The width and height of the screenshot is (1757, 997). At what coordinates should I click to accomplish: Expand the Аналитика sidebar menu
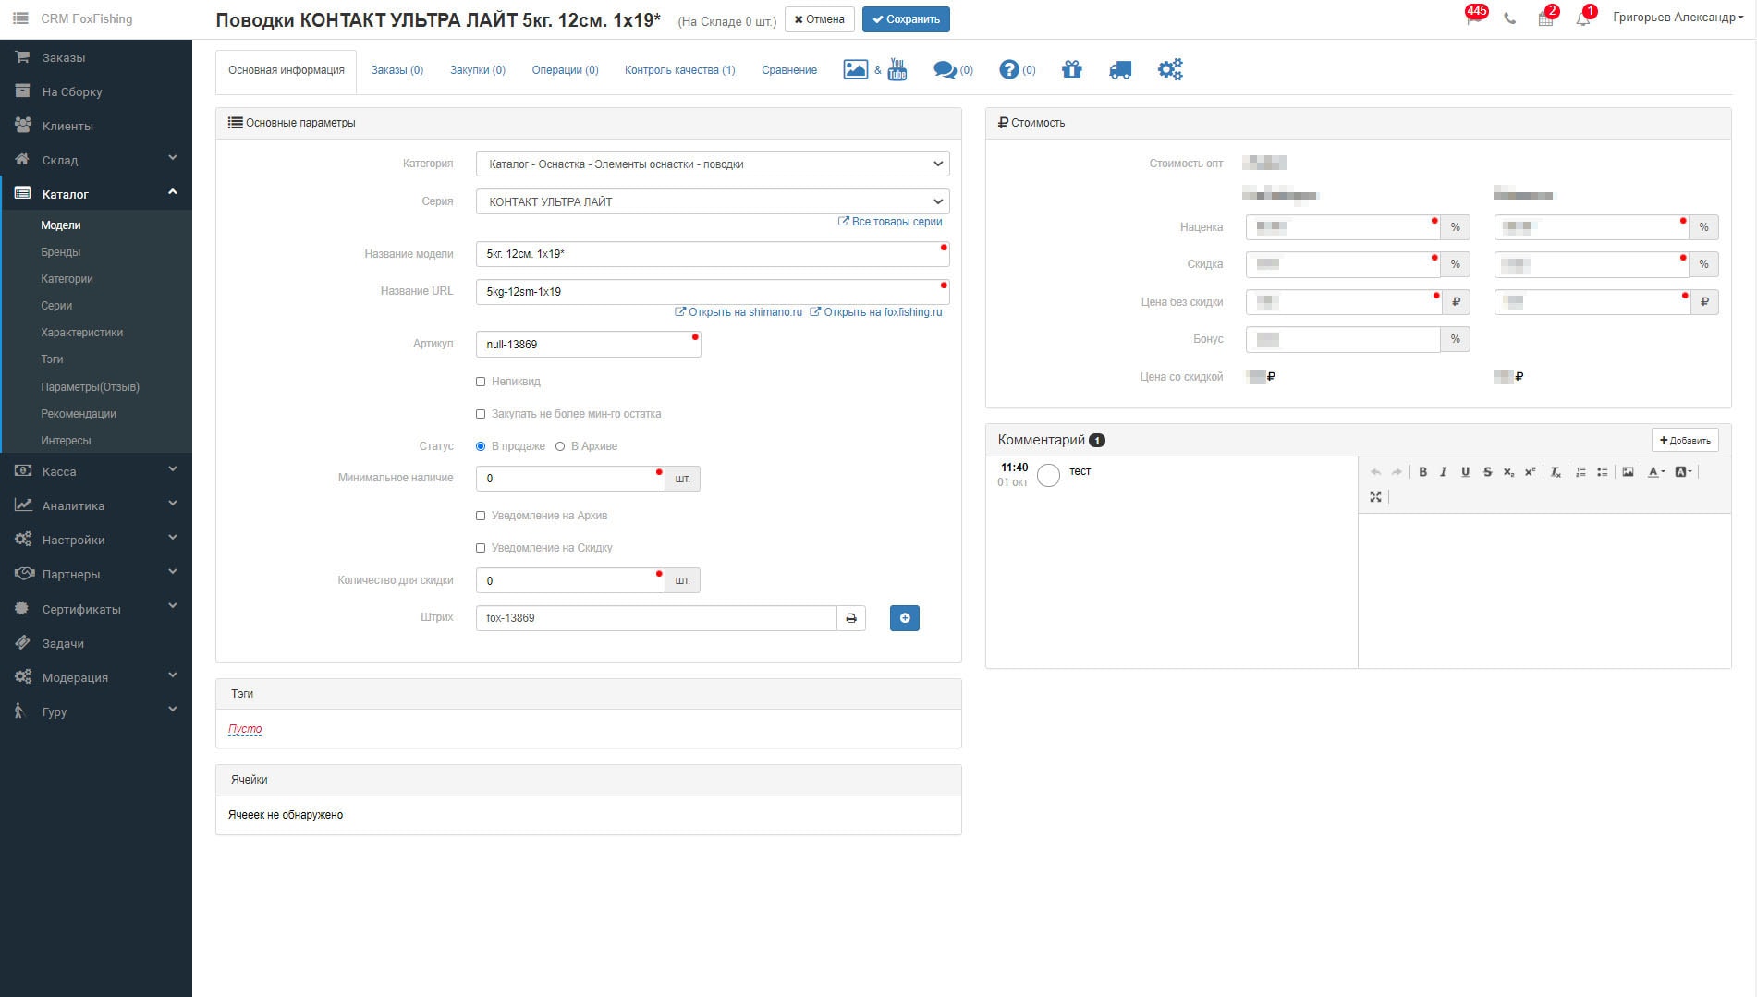(x=96, y=505)
